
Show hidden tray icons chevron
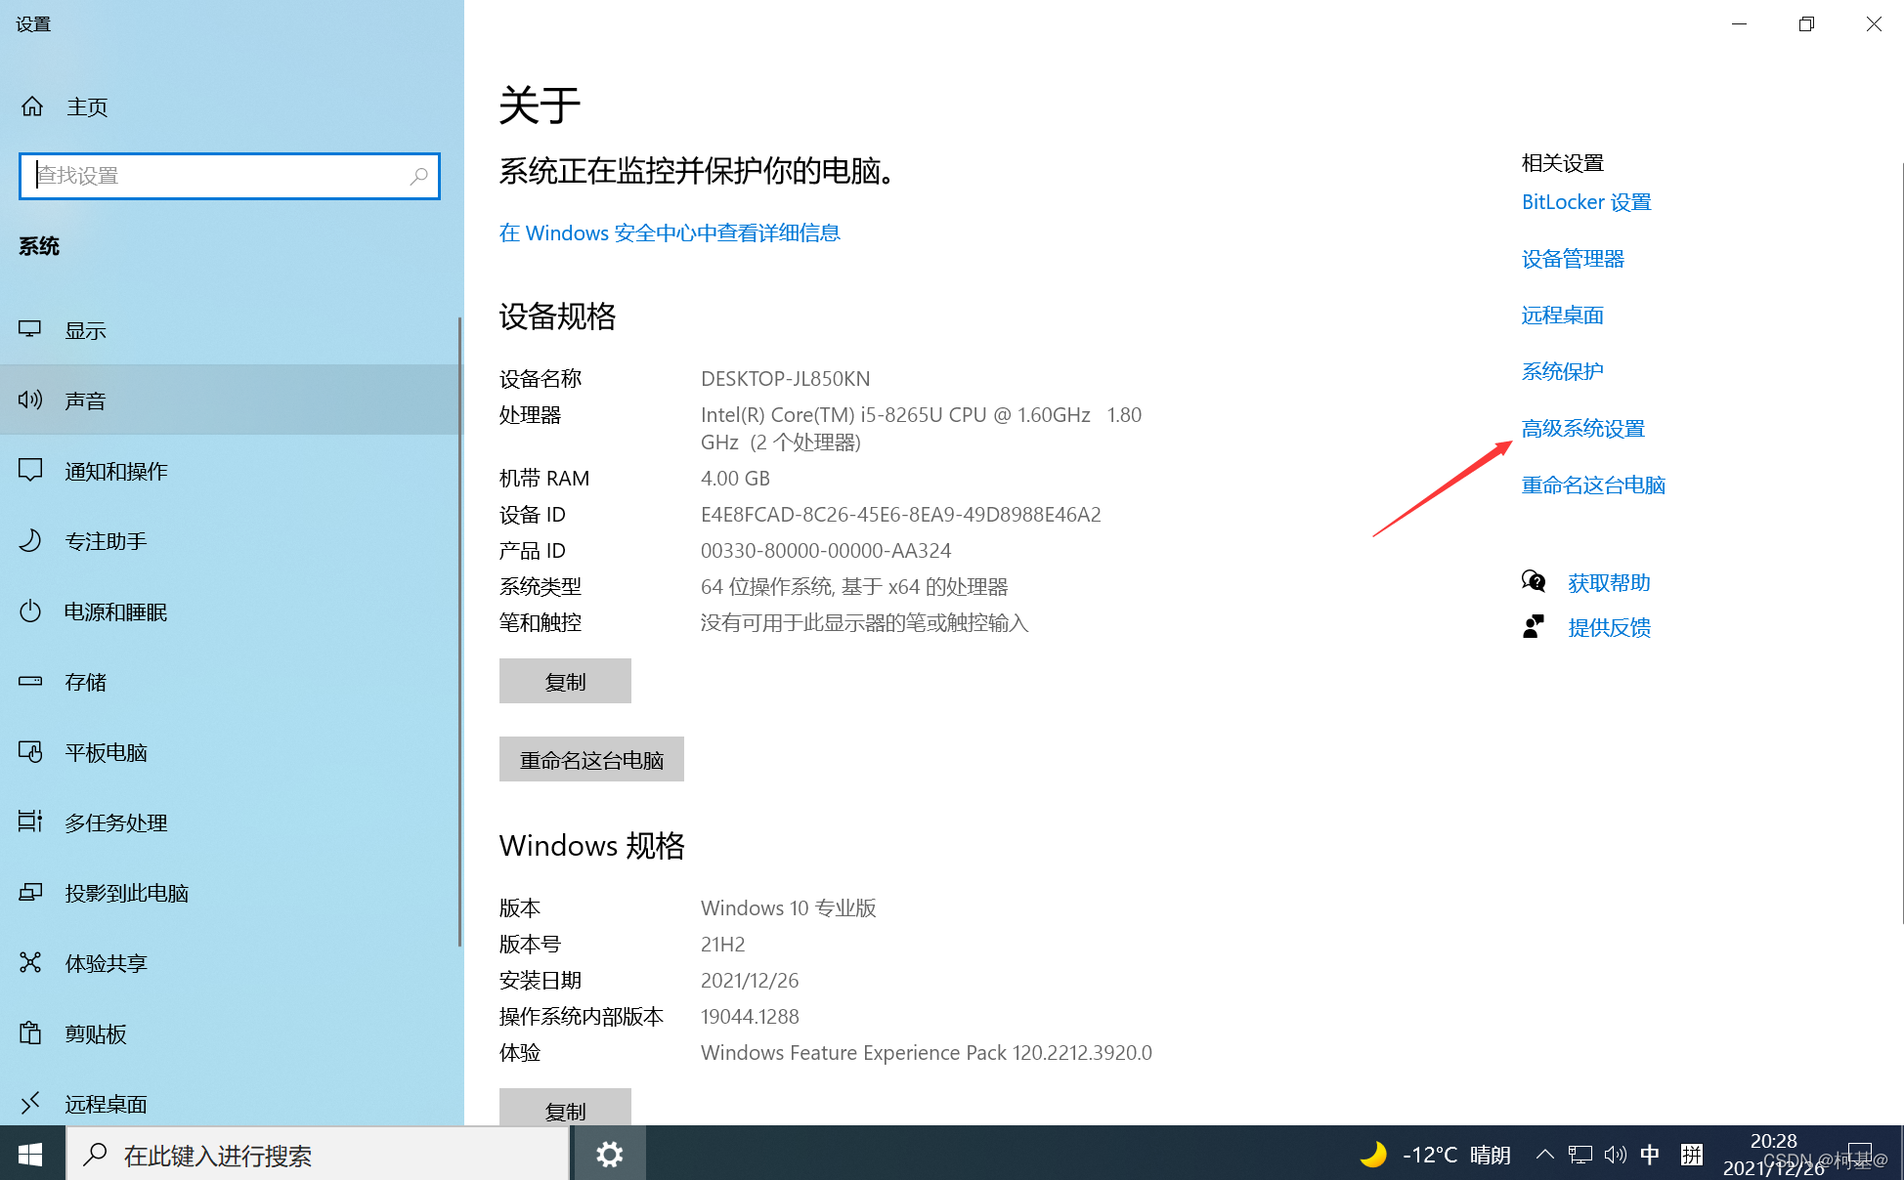tap(1545, 1155)
